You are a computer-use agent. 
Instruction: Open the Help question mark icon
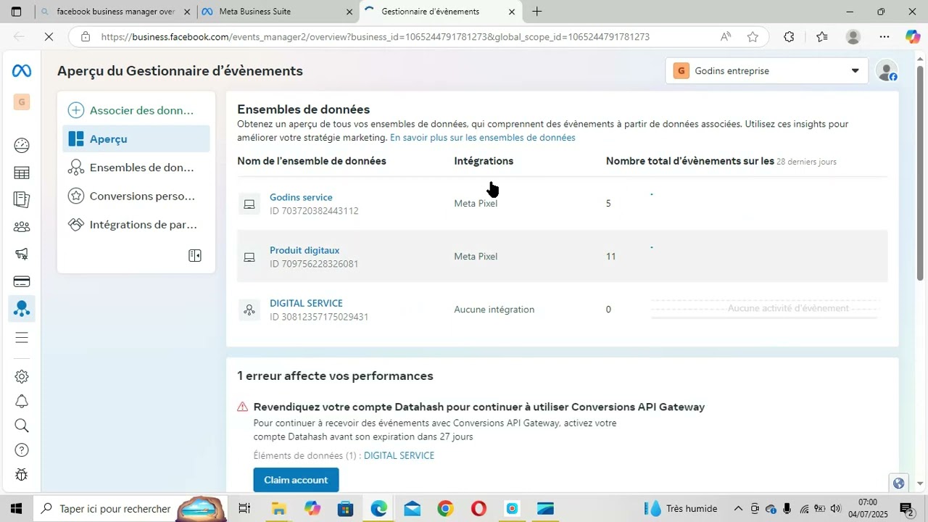tap(22, 450)
